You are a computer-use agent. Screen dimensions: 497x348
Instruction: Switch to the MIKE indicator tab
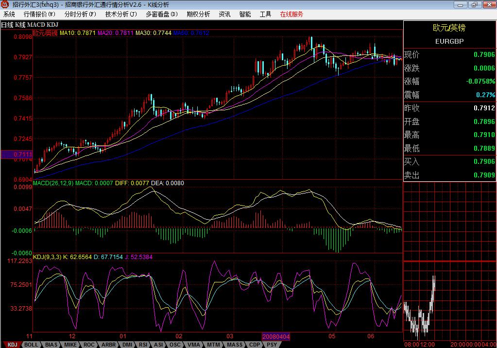coord(70,345)
